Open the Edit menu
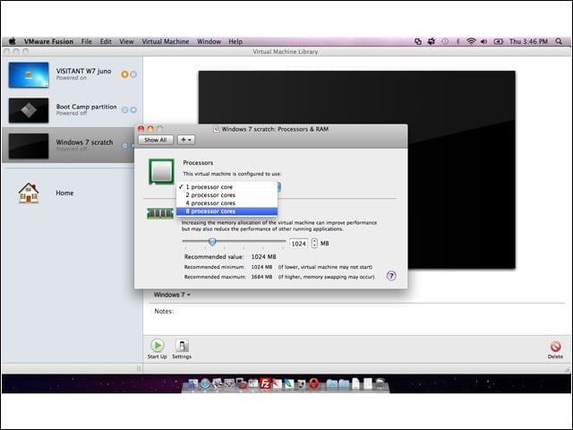573x430 pixels. point(106,41)
